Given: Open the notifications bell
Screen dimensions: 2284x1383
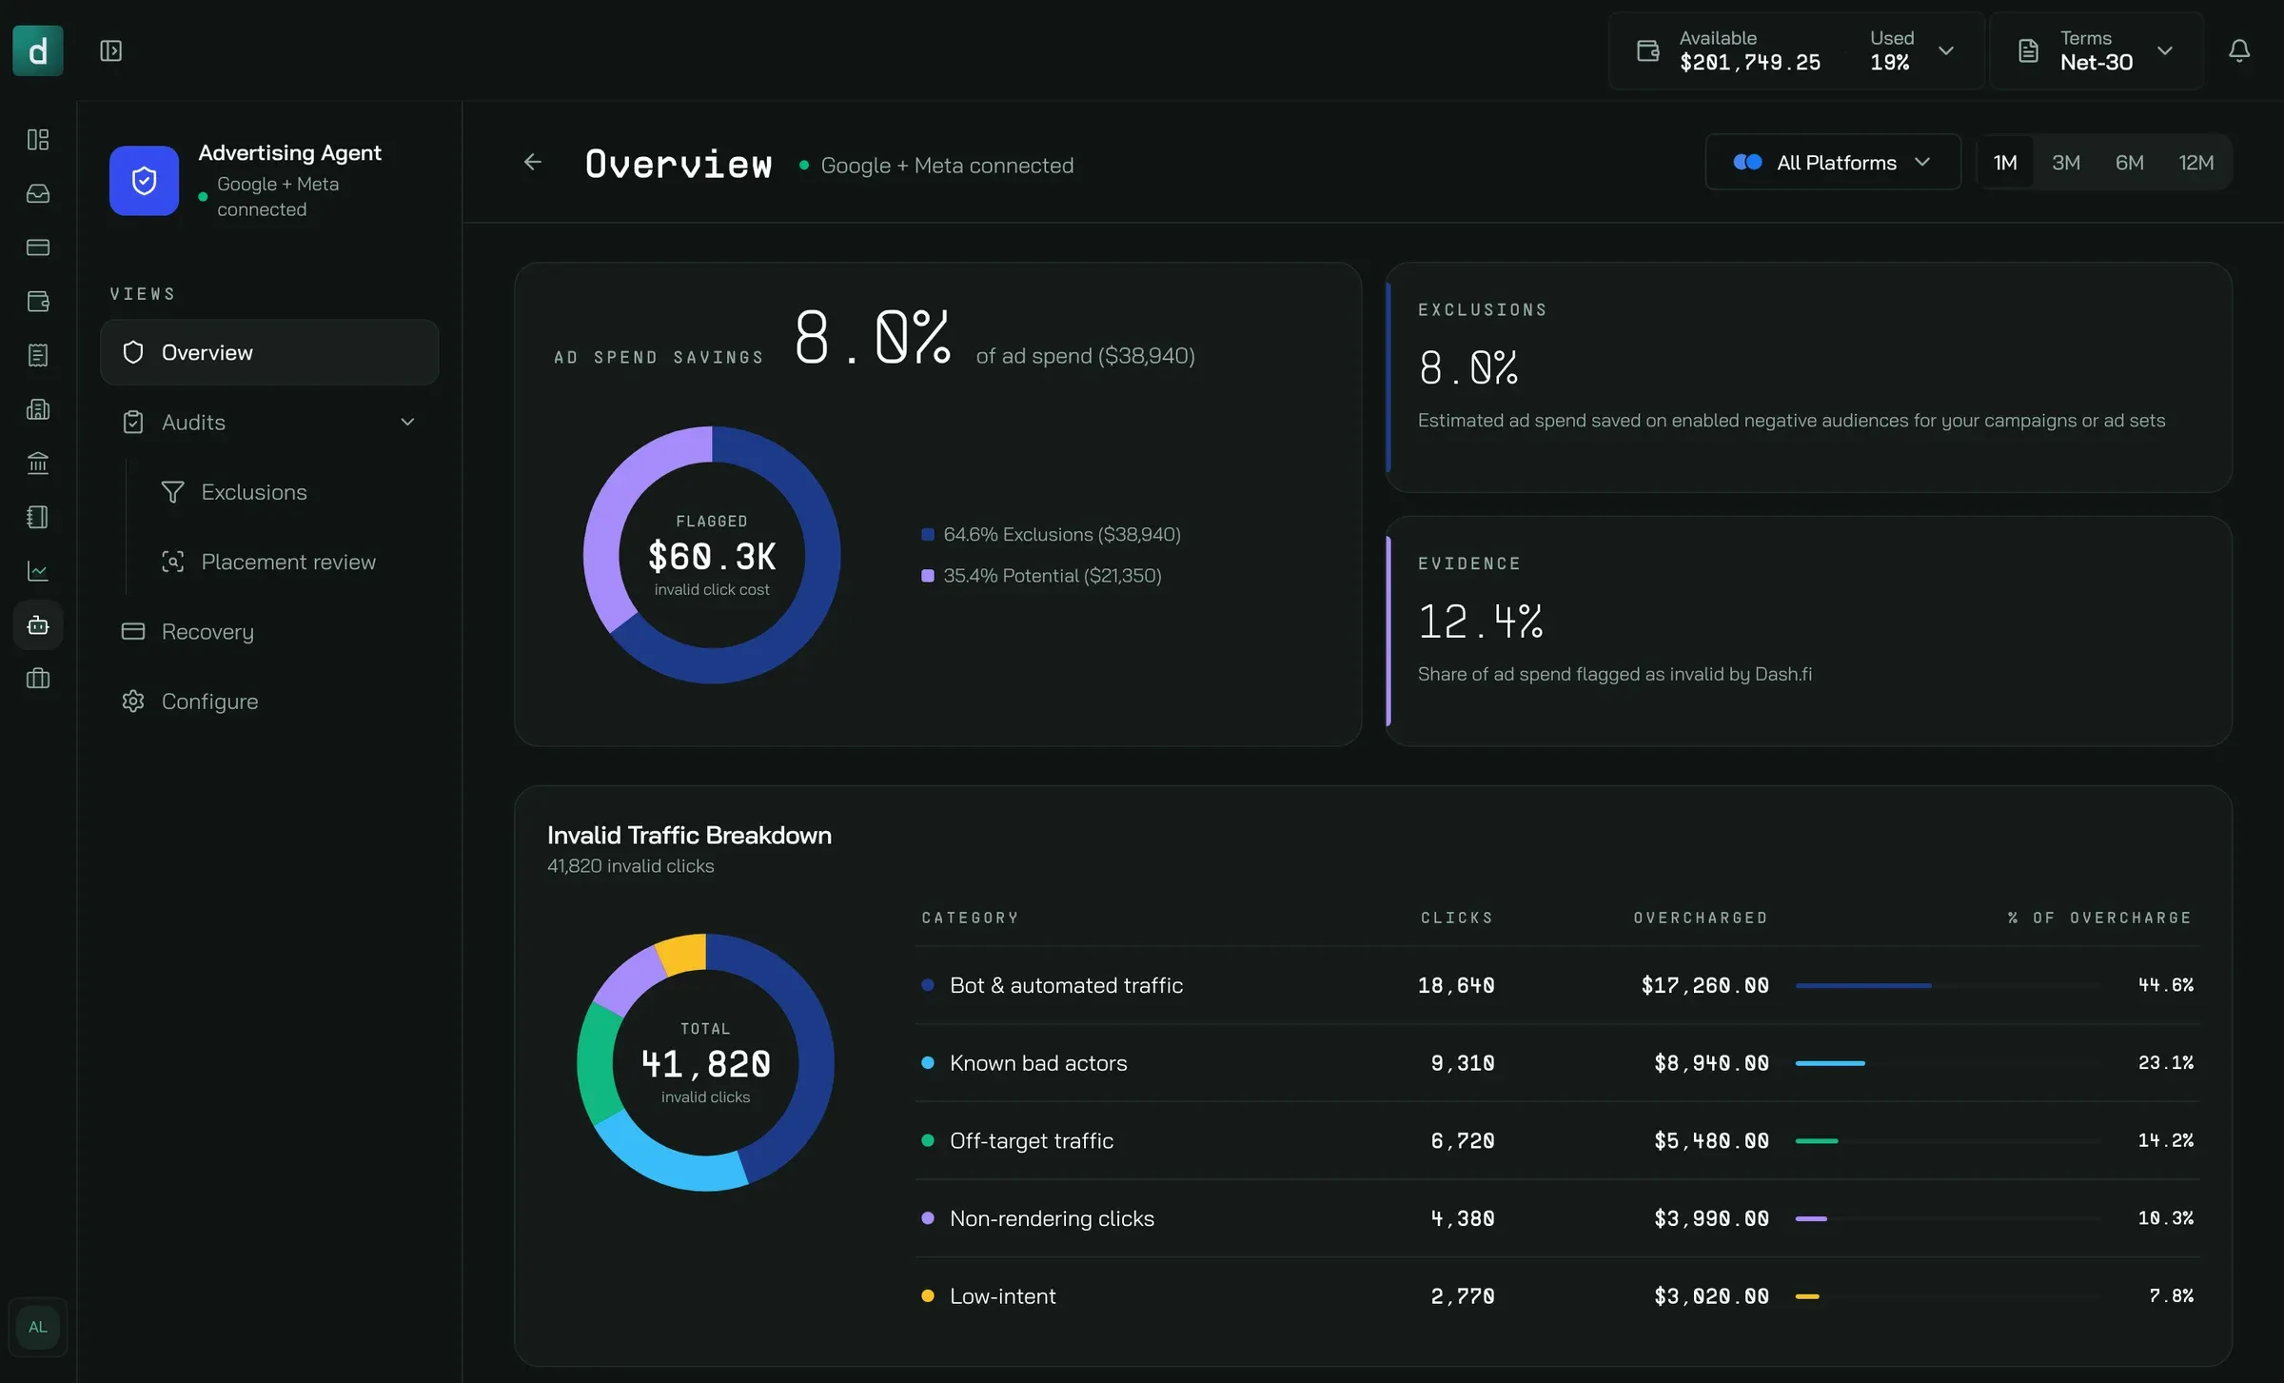Looking at the screenshot, I should coord(2239,50).
